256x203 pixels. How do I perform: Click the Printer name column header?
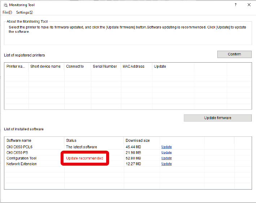click(x=16, y=66)
